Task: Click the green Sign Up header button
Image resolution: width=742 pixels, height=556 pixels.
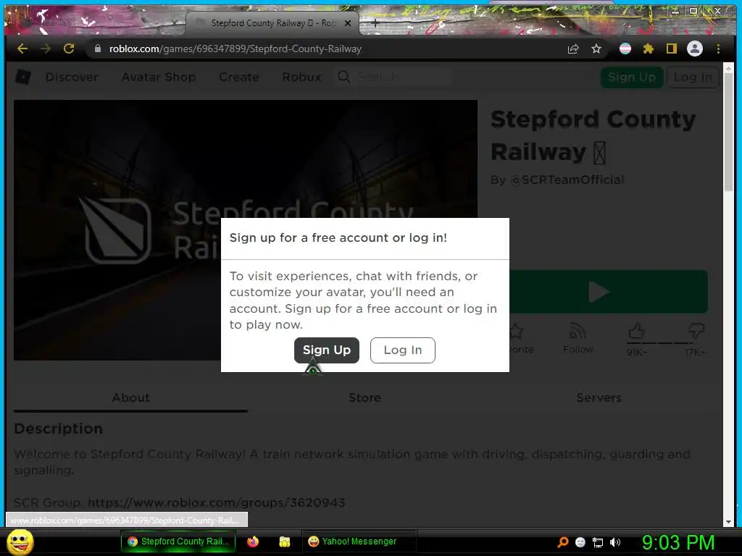Action: (x=632, y=77)
